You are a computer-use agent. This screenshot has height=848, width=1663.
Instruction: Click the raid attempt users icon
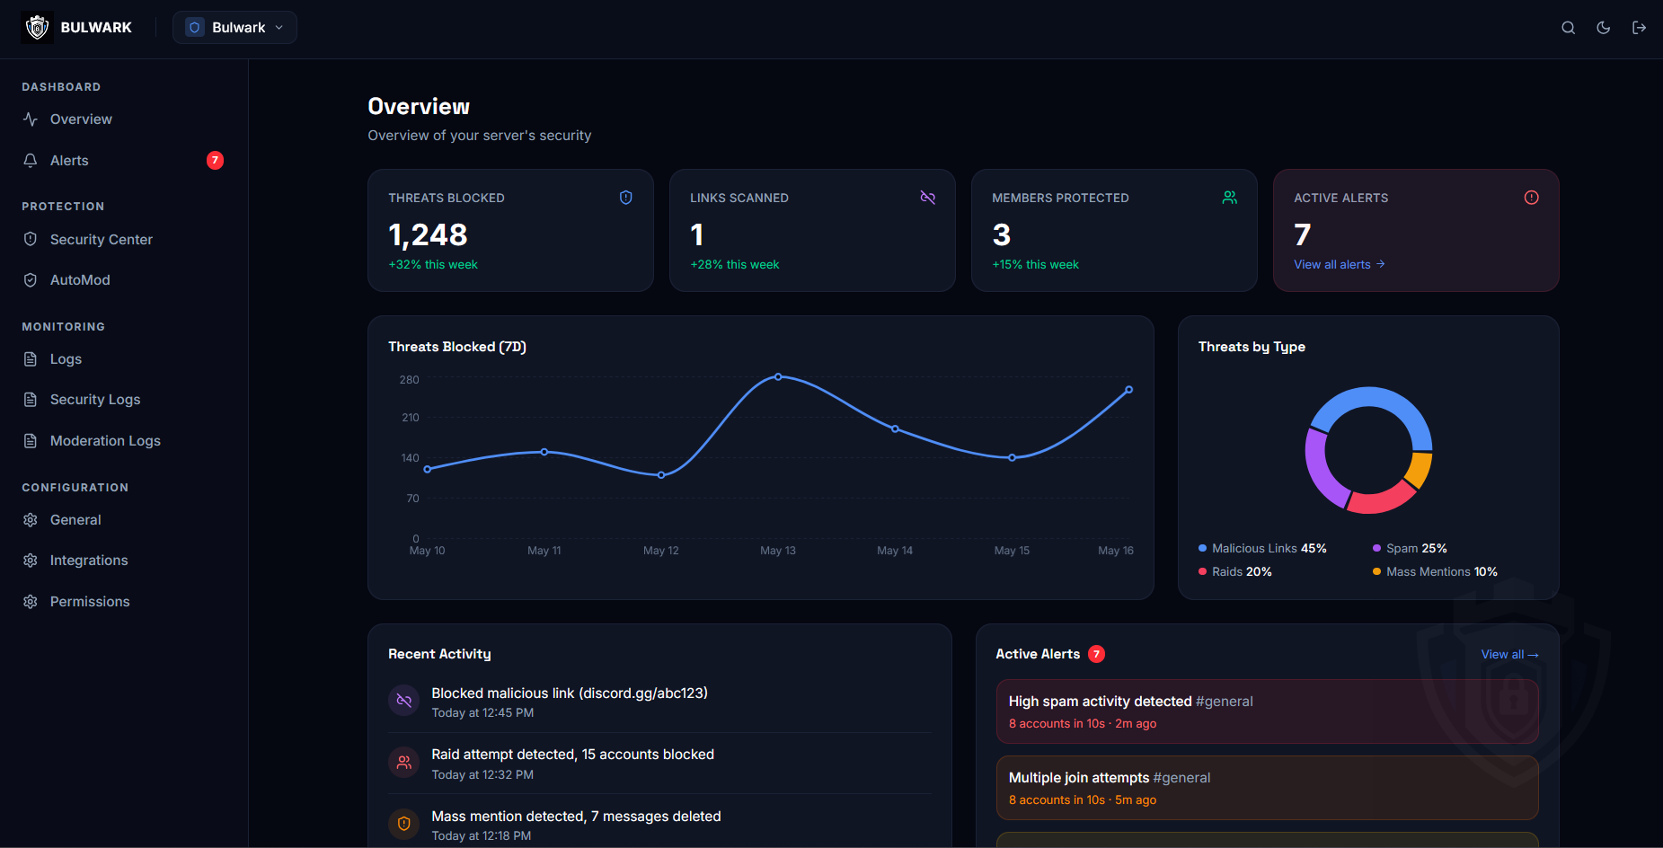point(404,763)
